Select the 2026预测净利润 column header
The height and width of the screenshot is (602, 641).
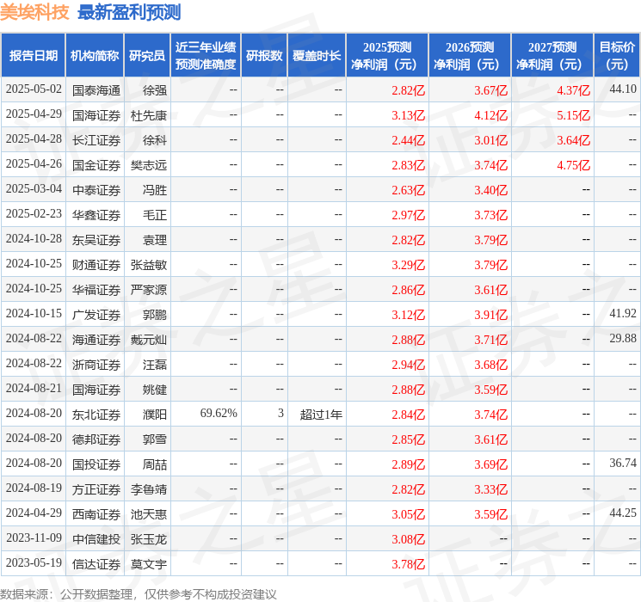(470, 56)
